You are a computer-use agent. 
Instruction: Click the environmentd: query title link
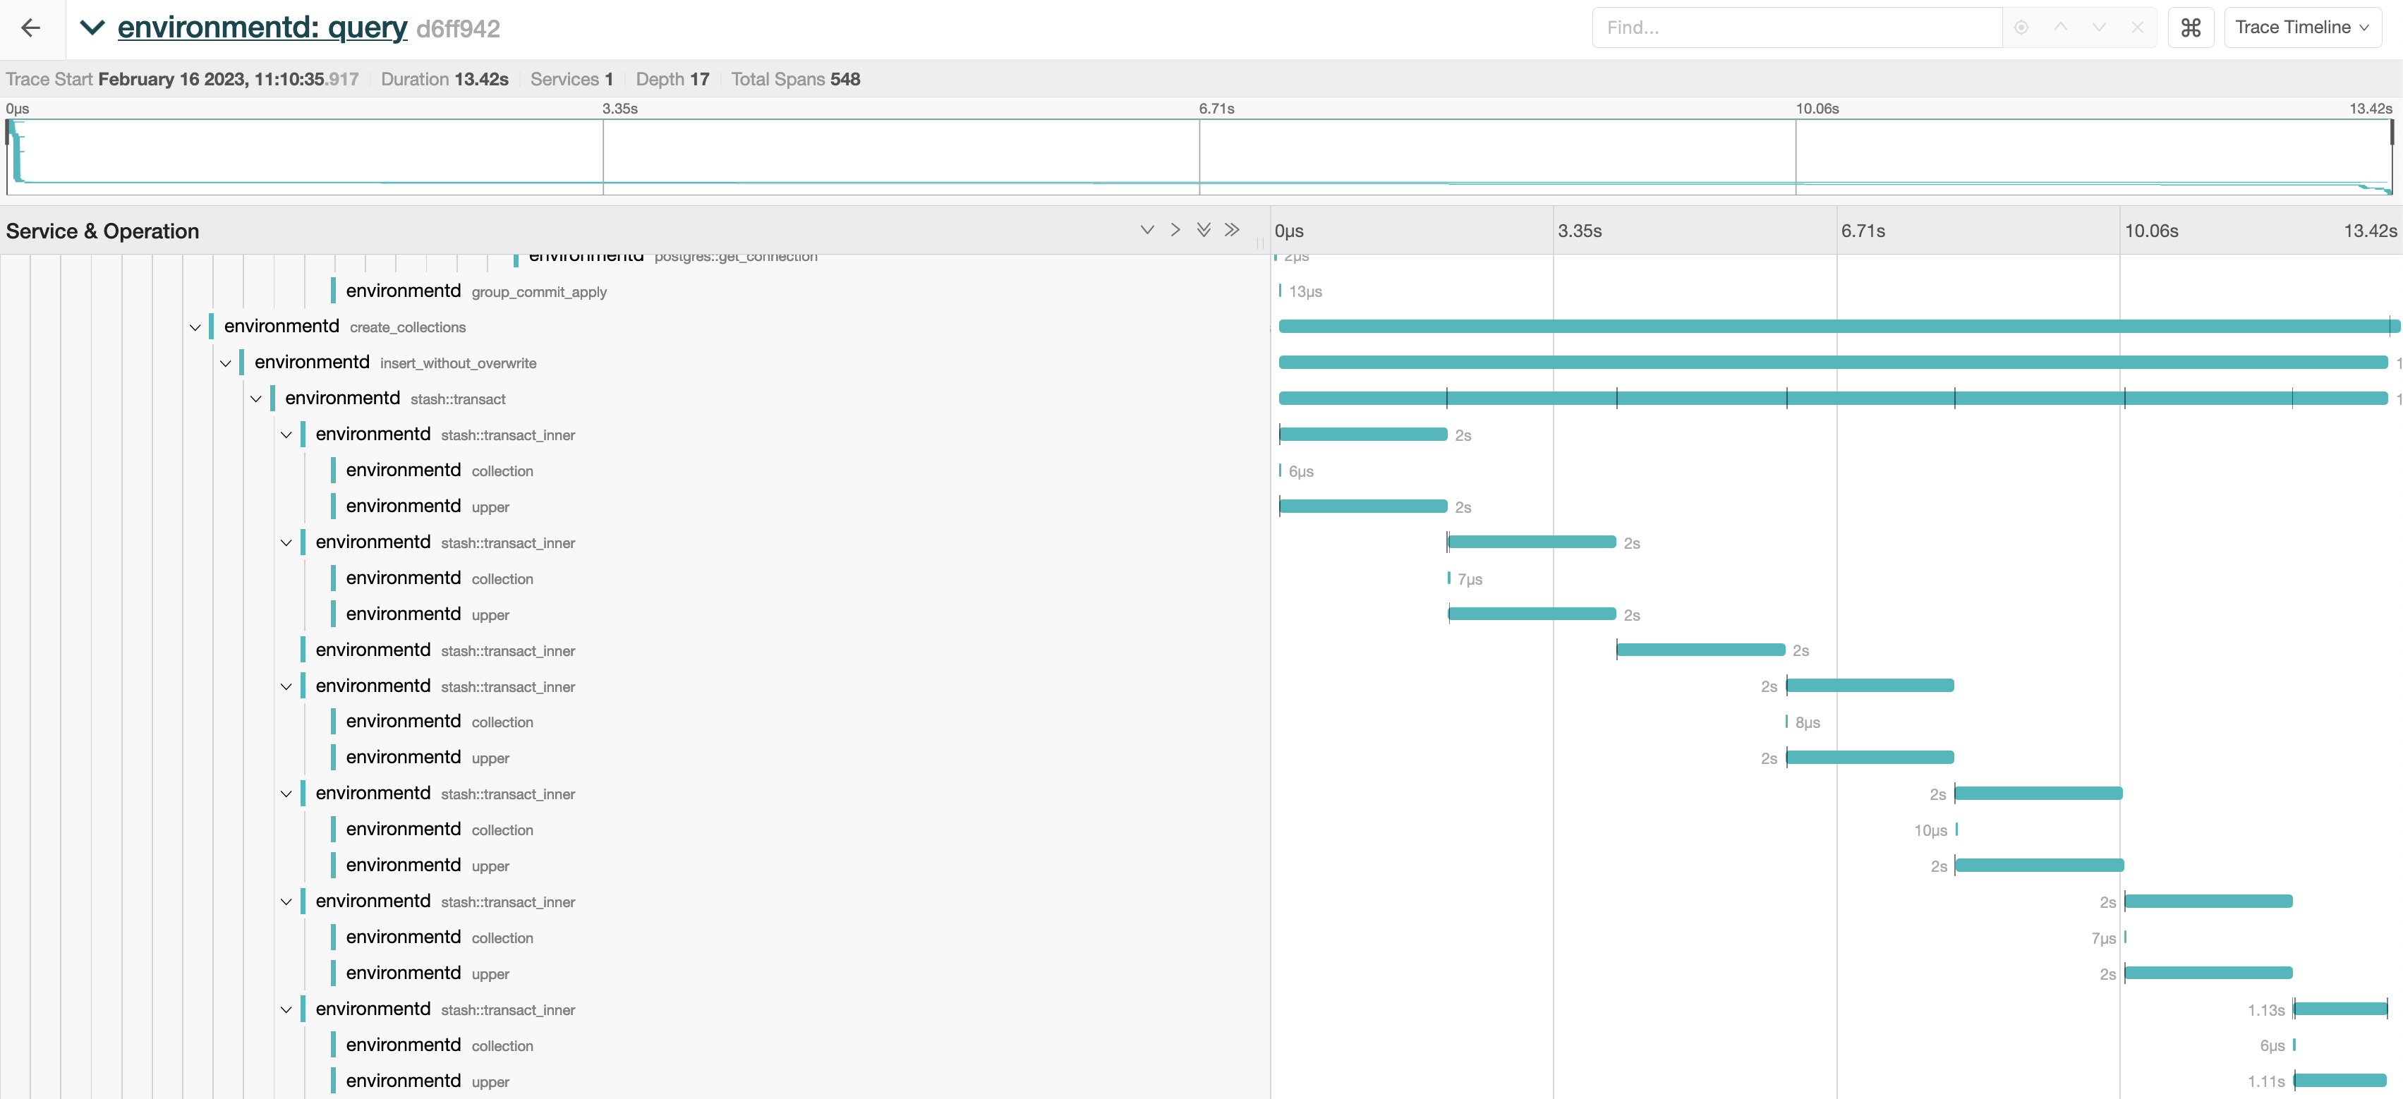coord(262,28)
